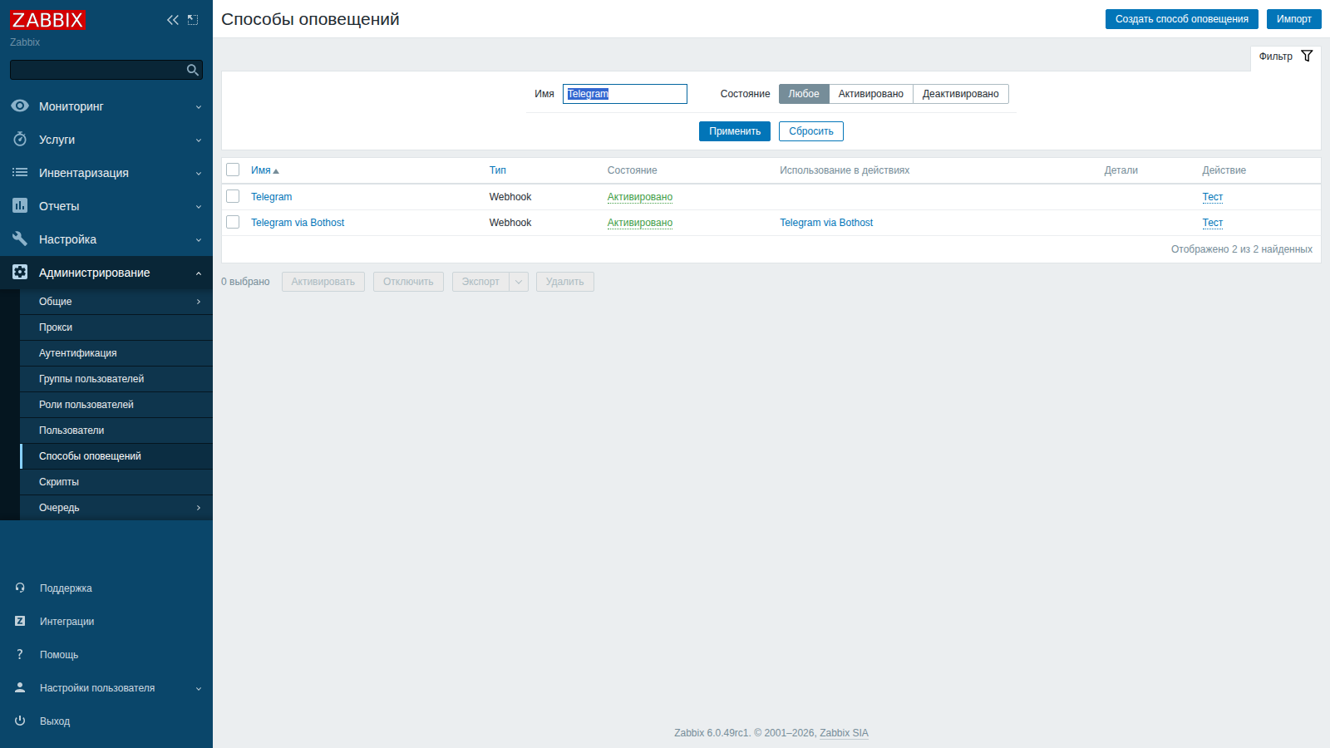The height and width of the screenshot is (748, 1330).
Task: Click the Administration gear icon
Action: click(20, 272)
